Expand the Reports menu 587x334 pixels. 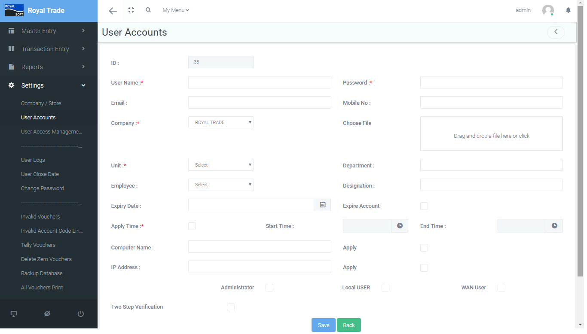coord(49,67)
